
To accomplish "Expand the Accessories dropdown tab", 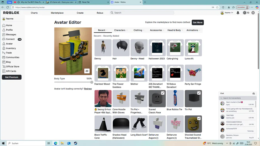I will point(157,30).
